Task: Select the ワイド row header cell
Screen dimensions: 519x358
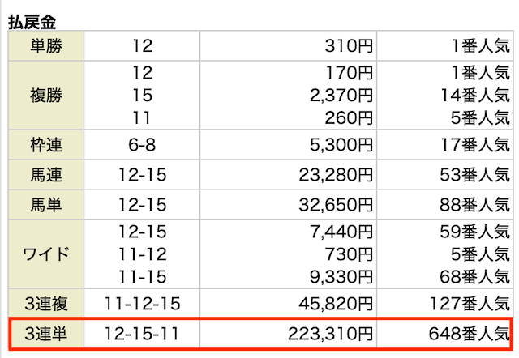Action: (x=46, y=254)
